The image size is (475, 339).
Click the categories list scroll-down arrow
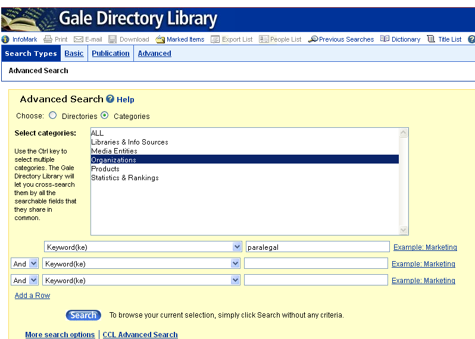tap(404, 230)
